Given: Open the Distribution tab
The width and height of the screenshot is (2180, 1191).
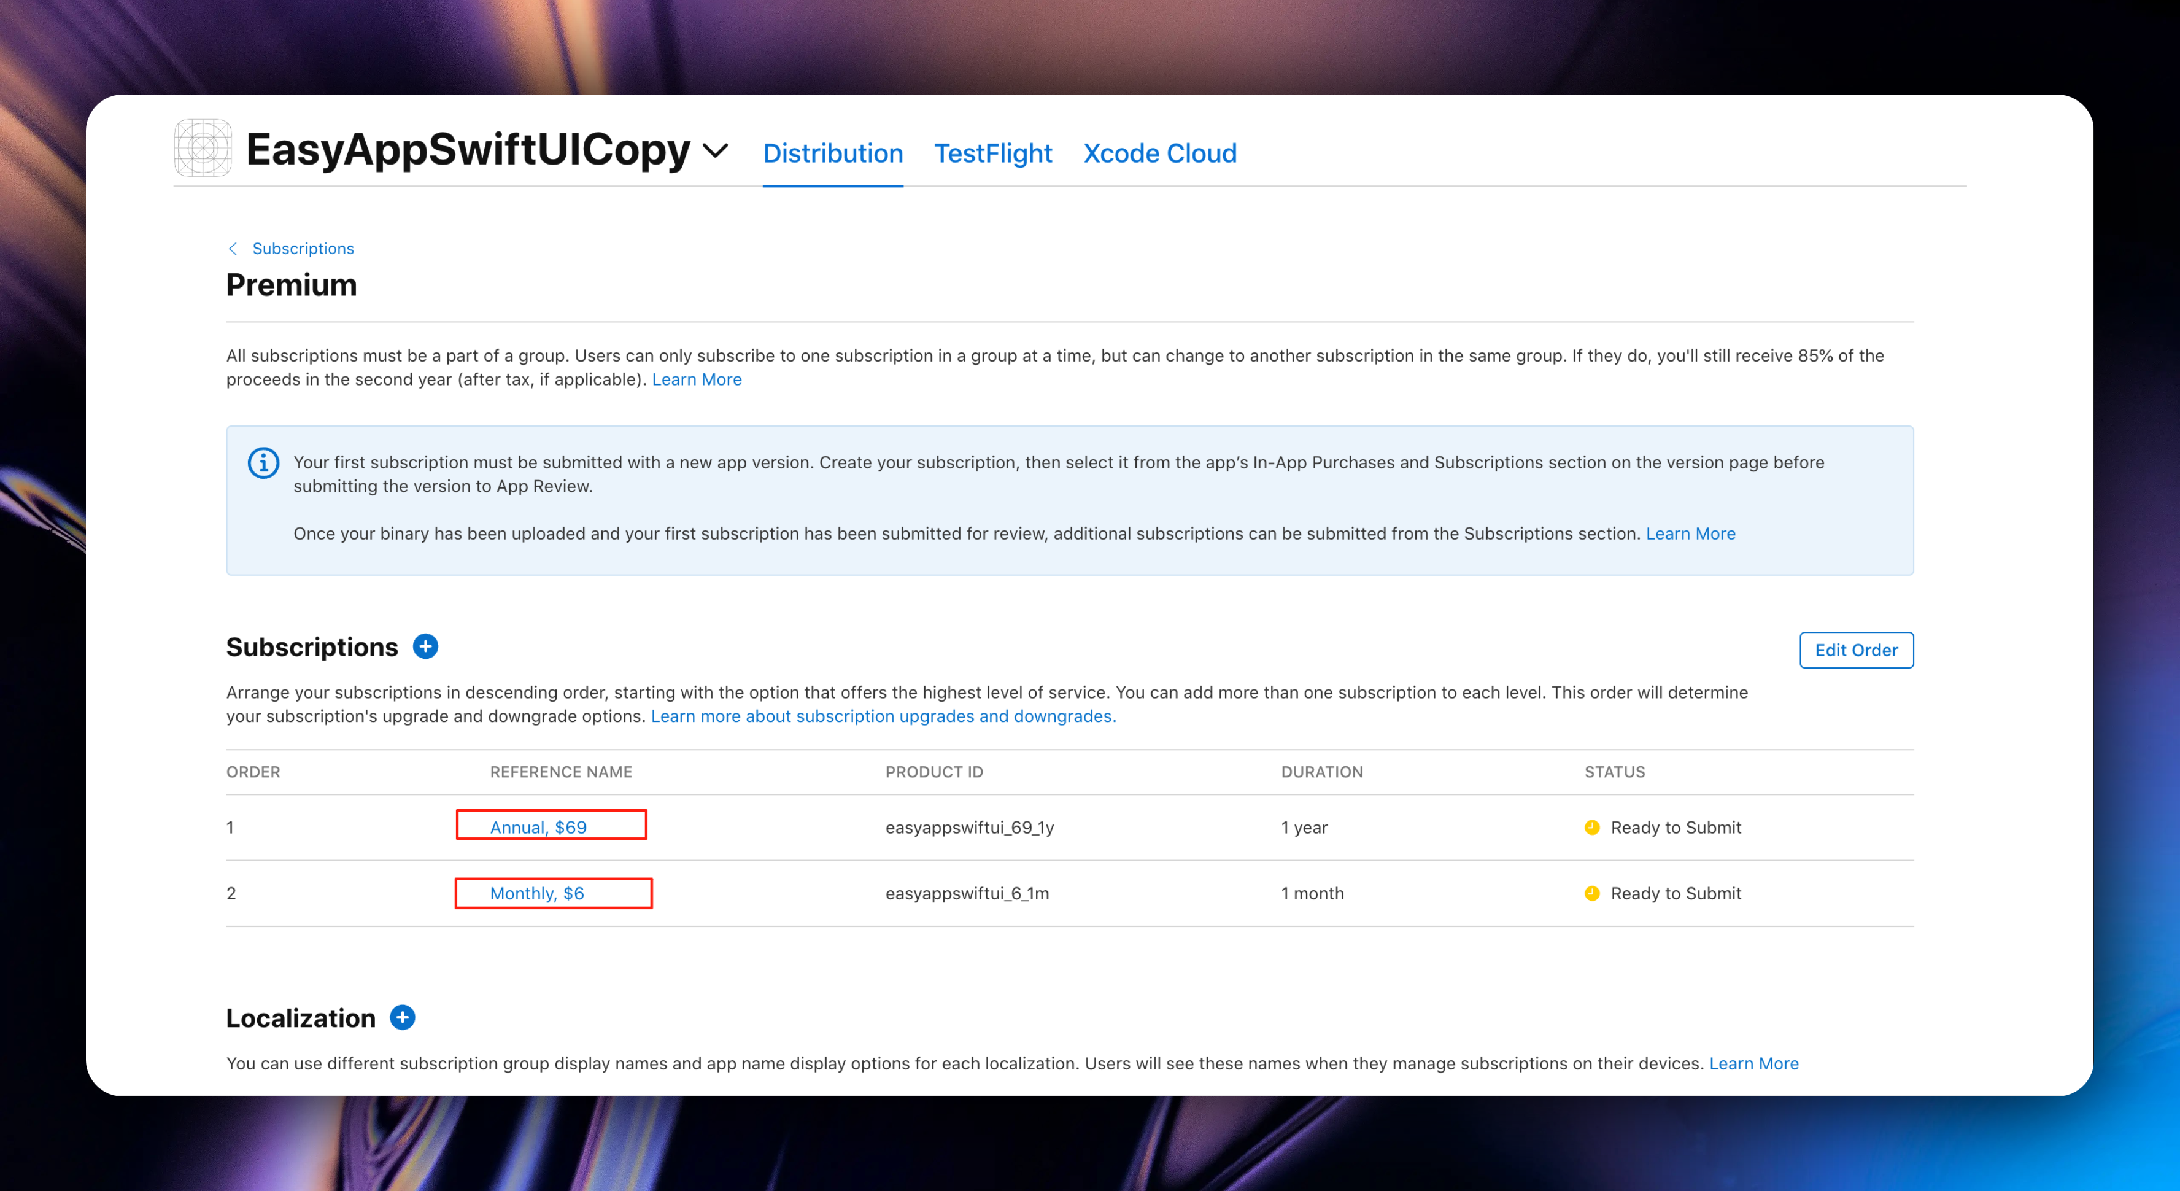Looking at the screenshot, I should click(833, 153).
